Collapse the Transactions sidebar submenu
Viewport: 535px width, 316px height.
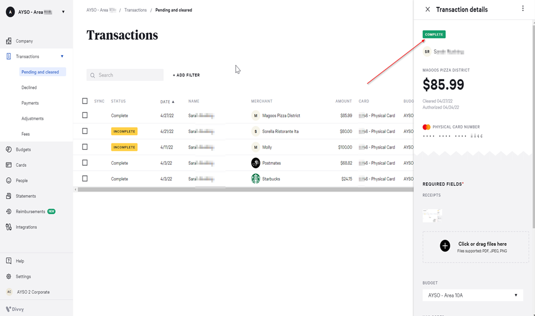[x=62, y=56]
